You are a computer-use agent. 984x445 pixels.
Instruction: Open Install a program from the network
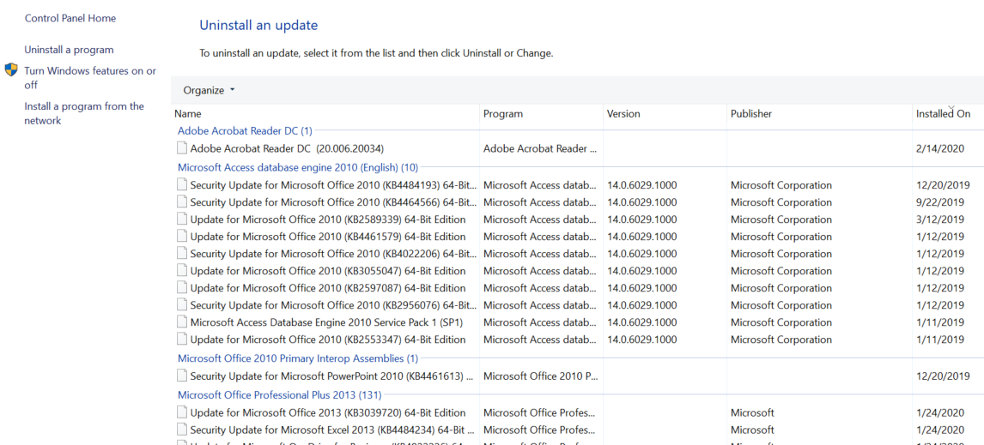coord(84,113)
